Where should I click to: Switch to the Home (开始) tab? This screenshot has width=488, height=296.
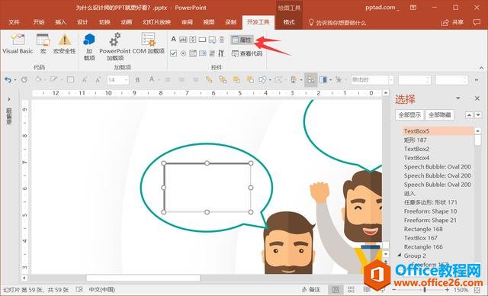click(39, 22)
